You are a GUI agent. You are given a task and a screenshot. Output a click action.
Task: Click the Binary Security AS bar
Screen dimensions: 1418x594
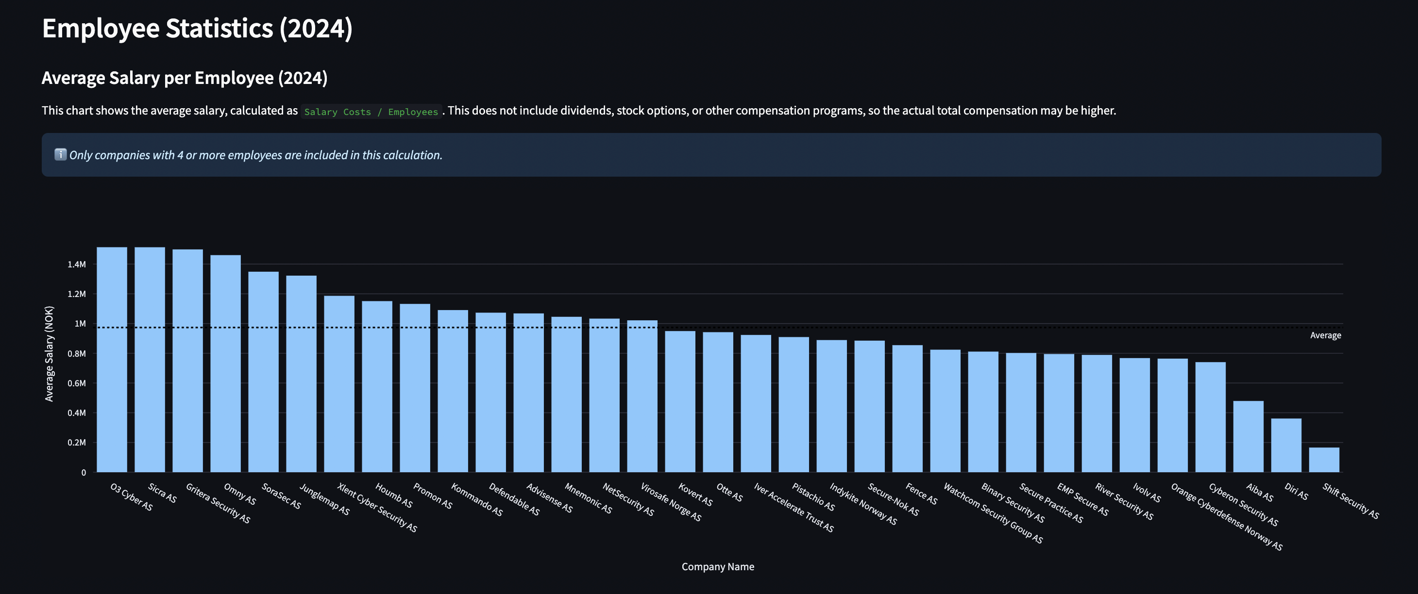point(983,412)
